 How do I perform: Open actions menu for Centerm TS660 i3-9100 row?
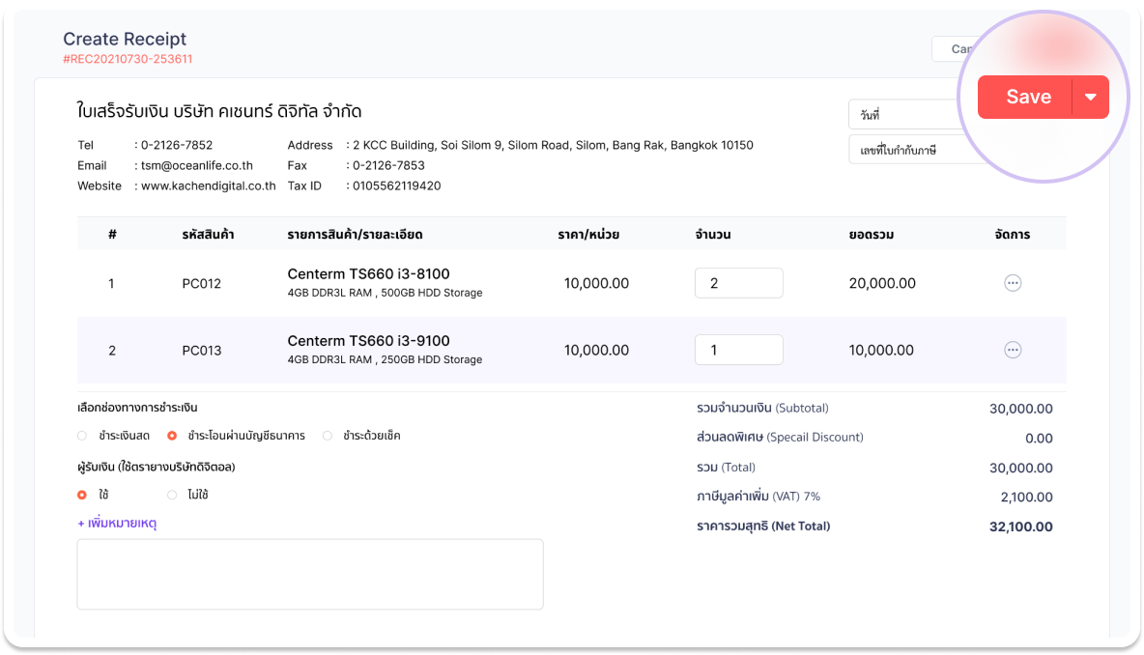coord(1012,350)
